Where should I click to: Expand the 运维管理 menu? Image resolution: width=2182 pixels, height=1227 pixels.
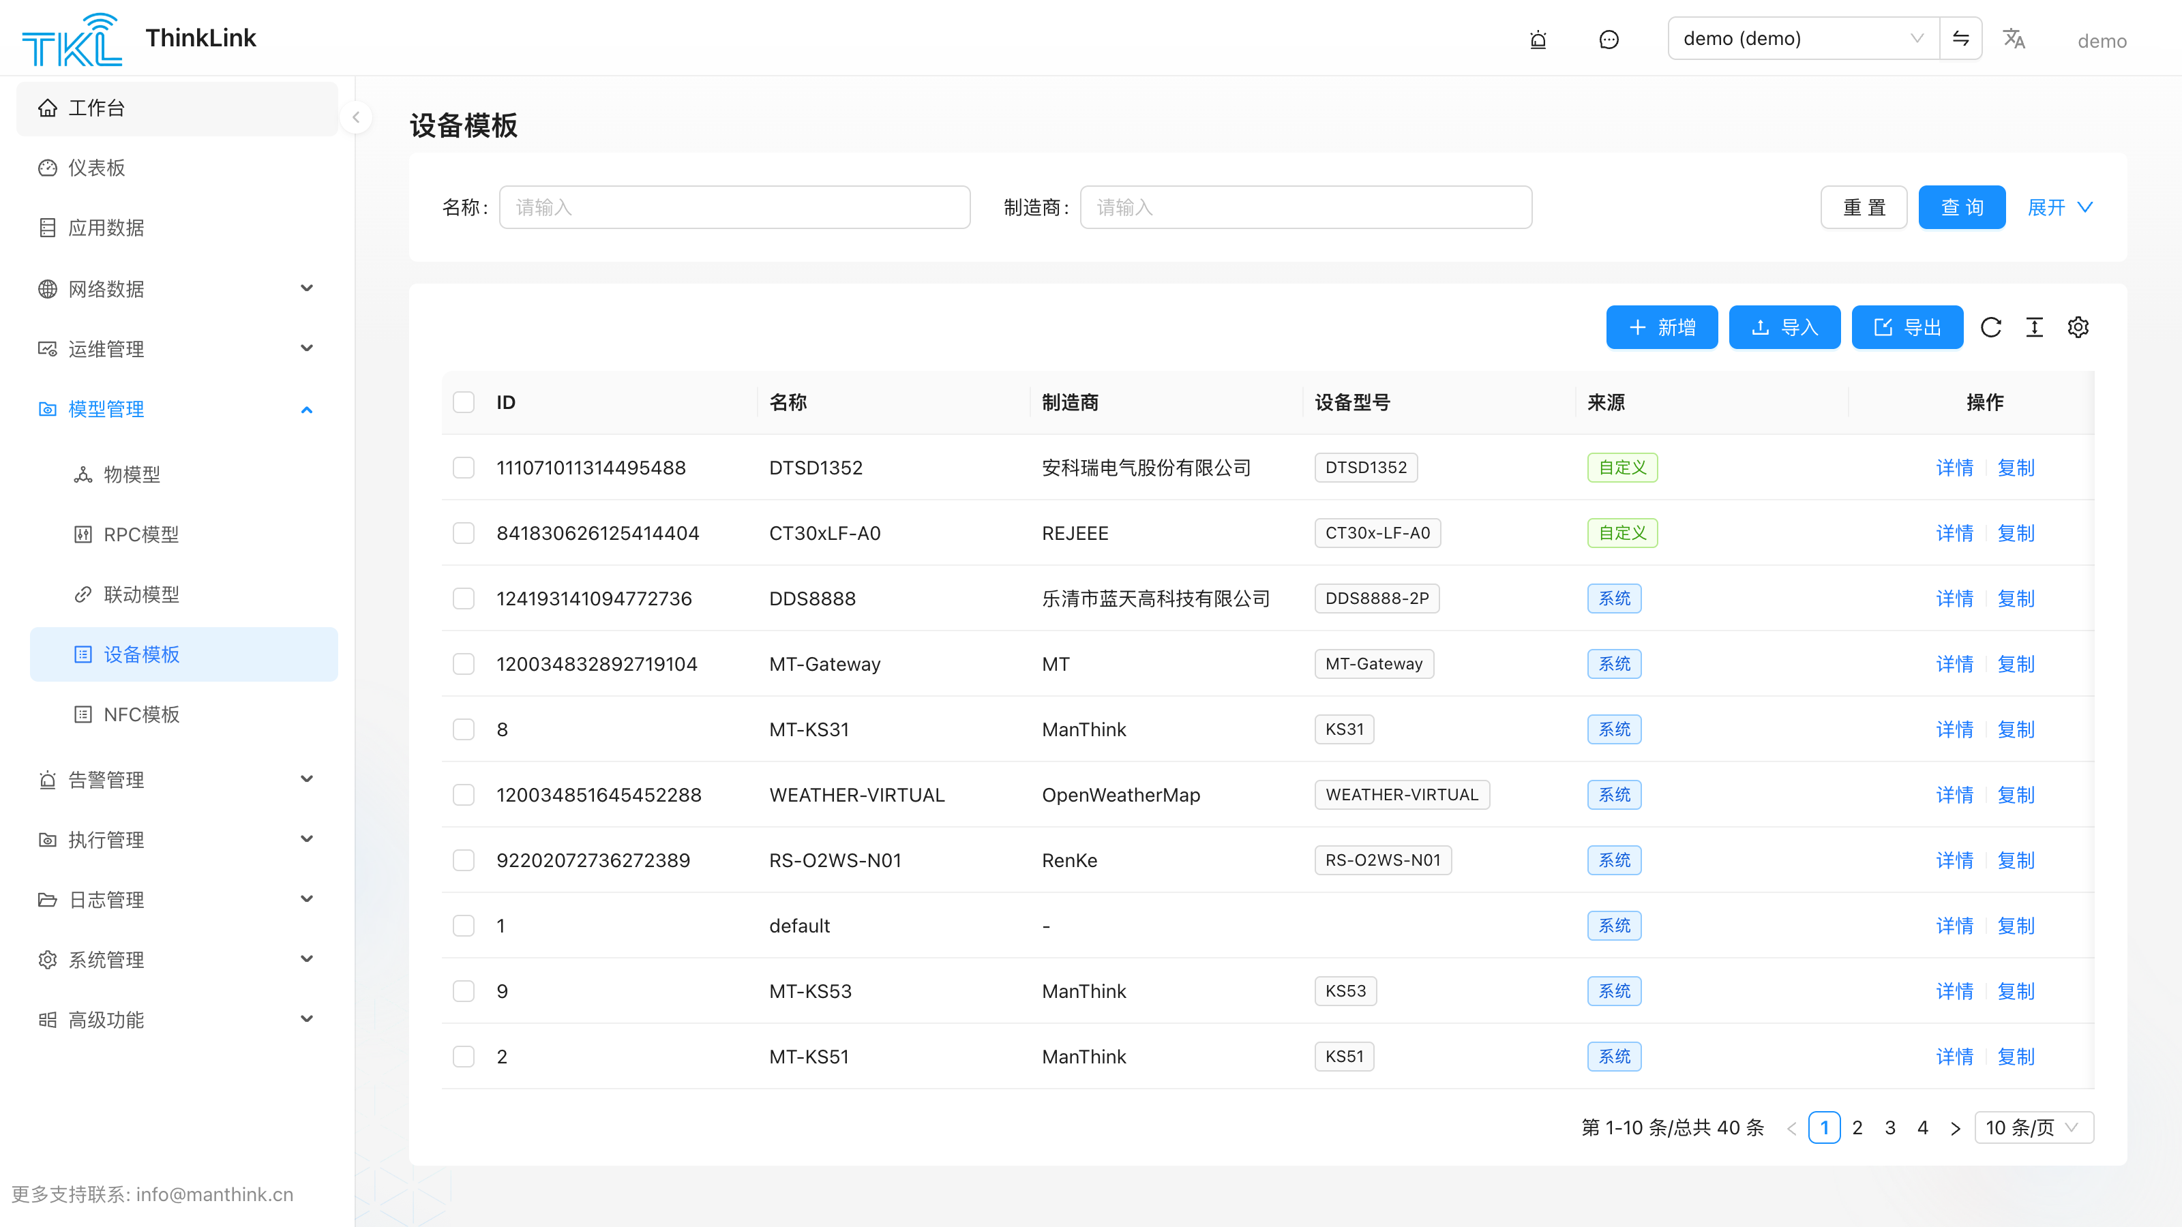pos(177,349)
